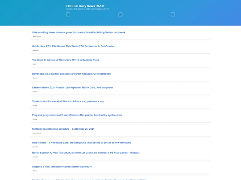Open the Halo Infinite new maps leak article
The image size is (241, 180).
click(x=82, y=143)
